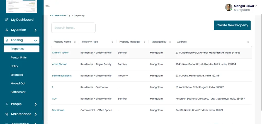Viewport: 262px width, 124px height.
Task: Click the sidebar logo thumbnail
Action: click(21, 6)
